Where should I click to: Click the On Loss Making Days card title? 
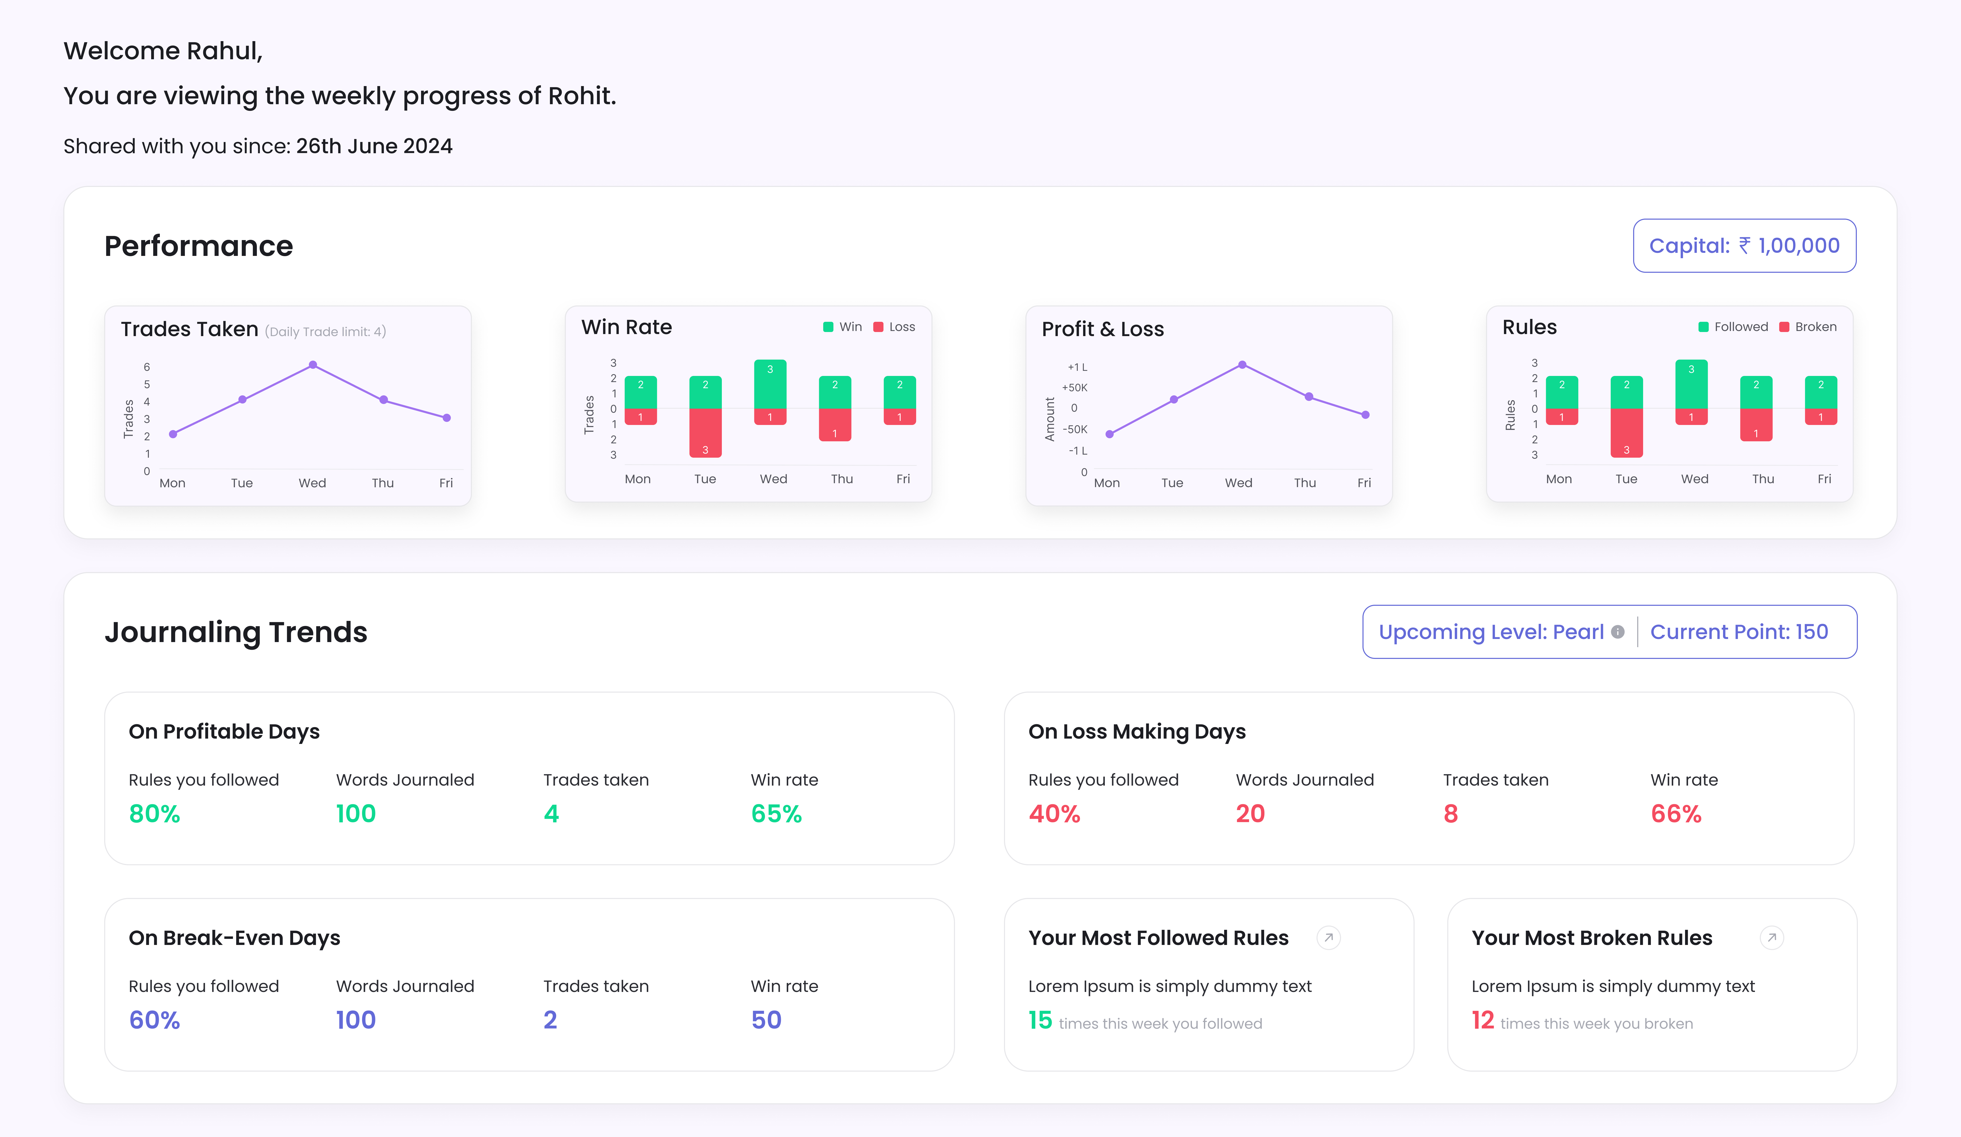[1137, 731]
